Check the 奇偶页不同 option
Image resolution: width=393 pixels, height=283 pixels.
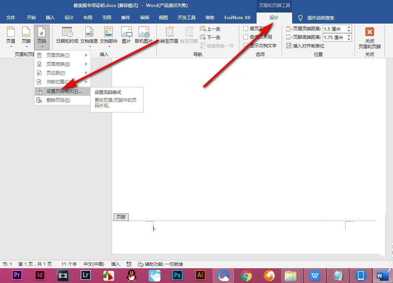[x=246, y=37]
